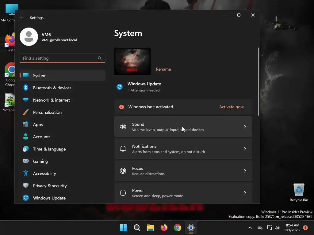Image resolution: width=314 pixels, height=235 pixels.
Task: Click the Notifications bell icon
Action: tap(123, 149)
